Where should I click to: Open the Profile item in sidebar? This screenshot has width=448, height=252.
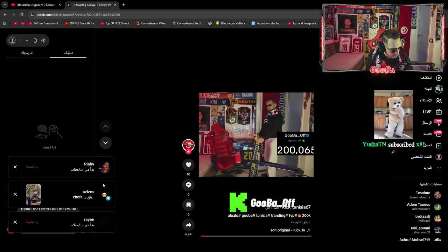[x=426, y=157]
